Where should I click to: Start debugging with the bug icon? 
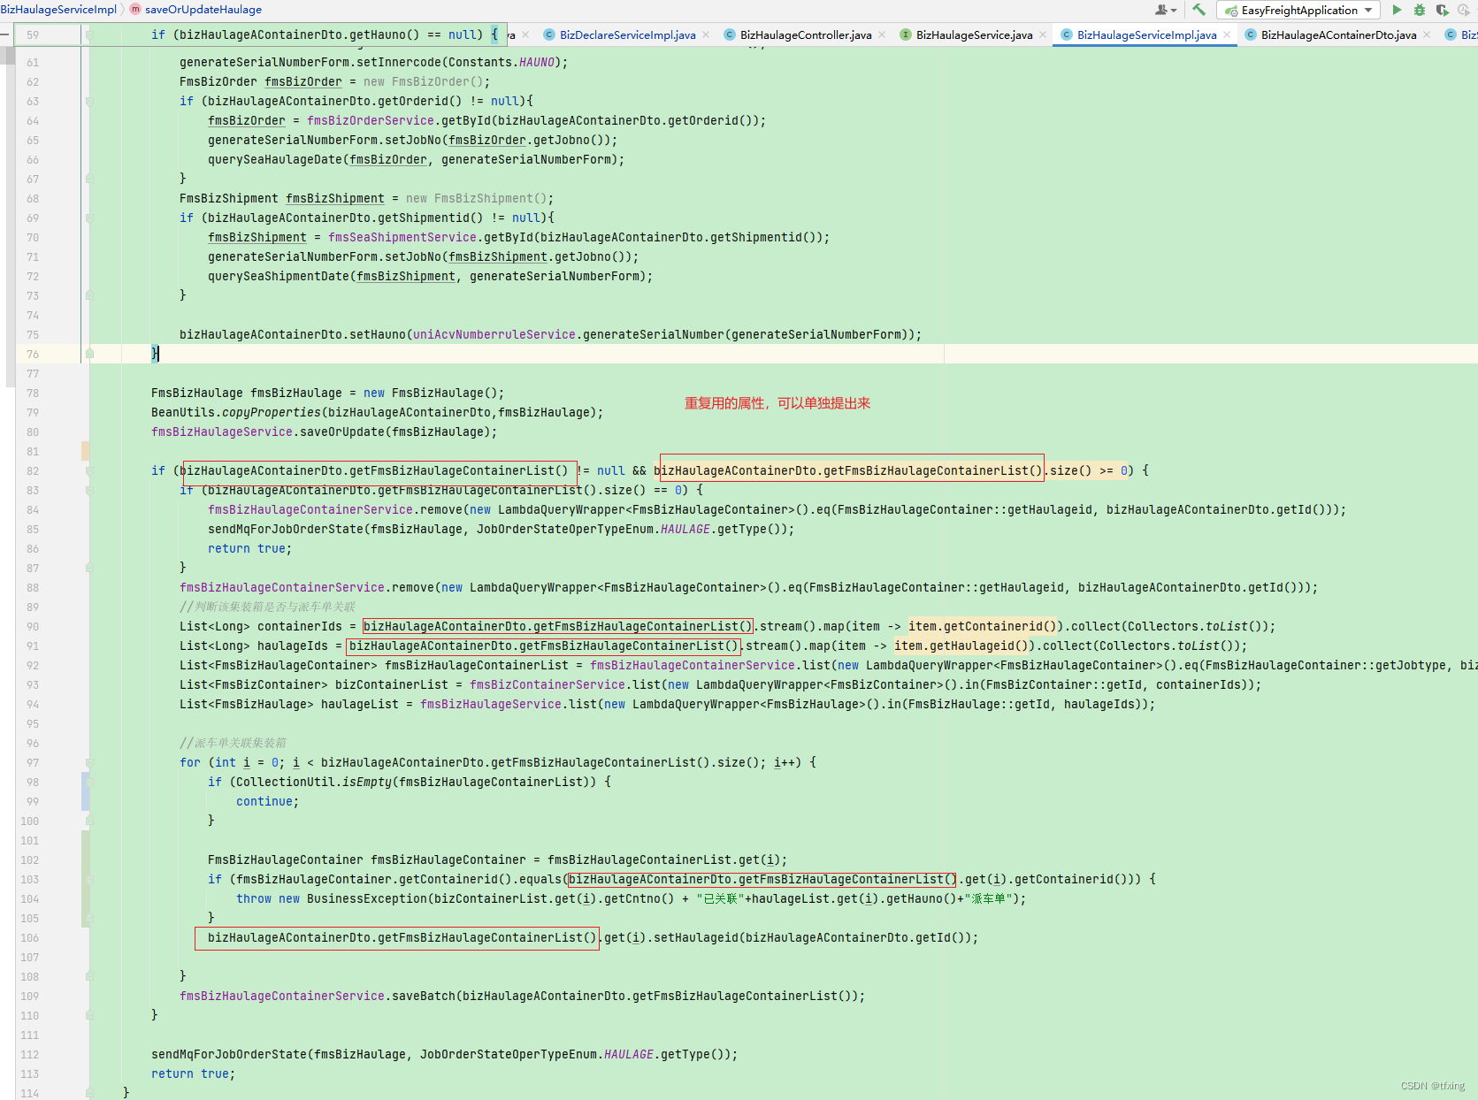(1419, 10)
